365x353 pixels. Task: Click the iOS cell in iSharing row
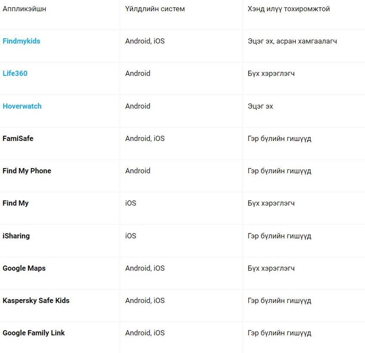tap(130, 236)
